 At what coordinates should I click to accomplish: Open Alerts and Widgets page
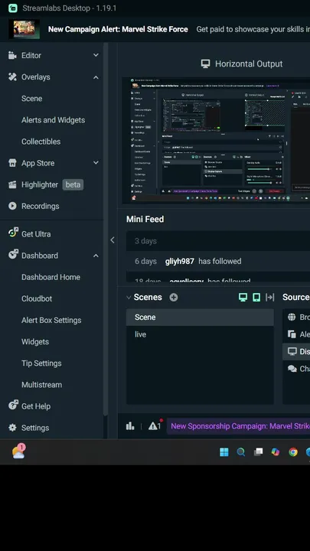(53, 120)
